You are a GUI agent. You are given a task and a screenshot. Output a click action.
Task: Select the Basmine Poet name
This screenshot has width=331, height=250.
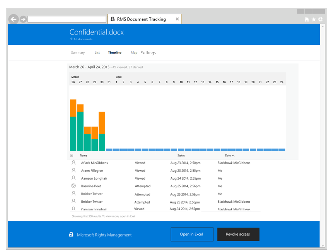(x=91, y=186)
